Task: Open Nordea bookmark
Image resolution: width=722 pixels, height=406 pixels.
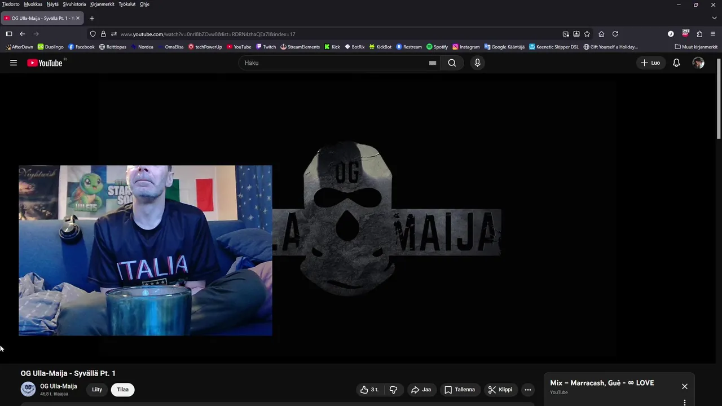Action: (x=142, y=47)
